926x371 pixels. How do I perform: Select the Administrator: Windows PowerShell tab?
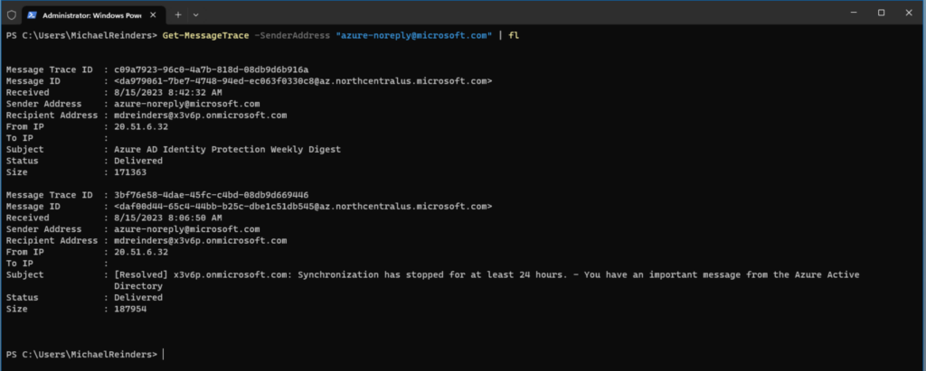click(x=94, y=14)
